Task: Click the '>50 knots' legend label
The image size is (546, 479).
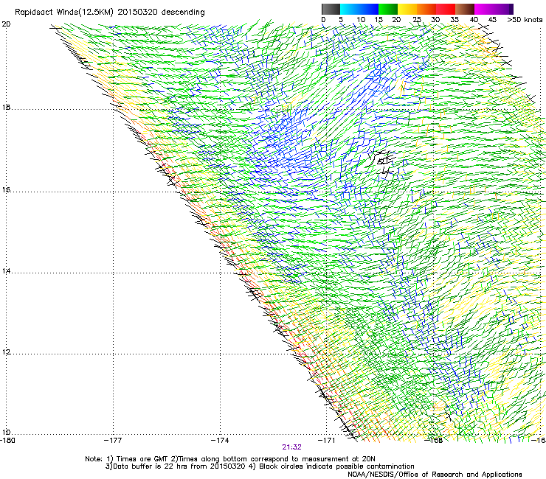Action: pos(525,20)
